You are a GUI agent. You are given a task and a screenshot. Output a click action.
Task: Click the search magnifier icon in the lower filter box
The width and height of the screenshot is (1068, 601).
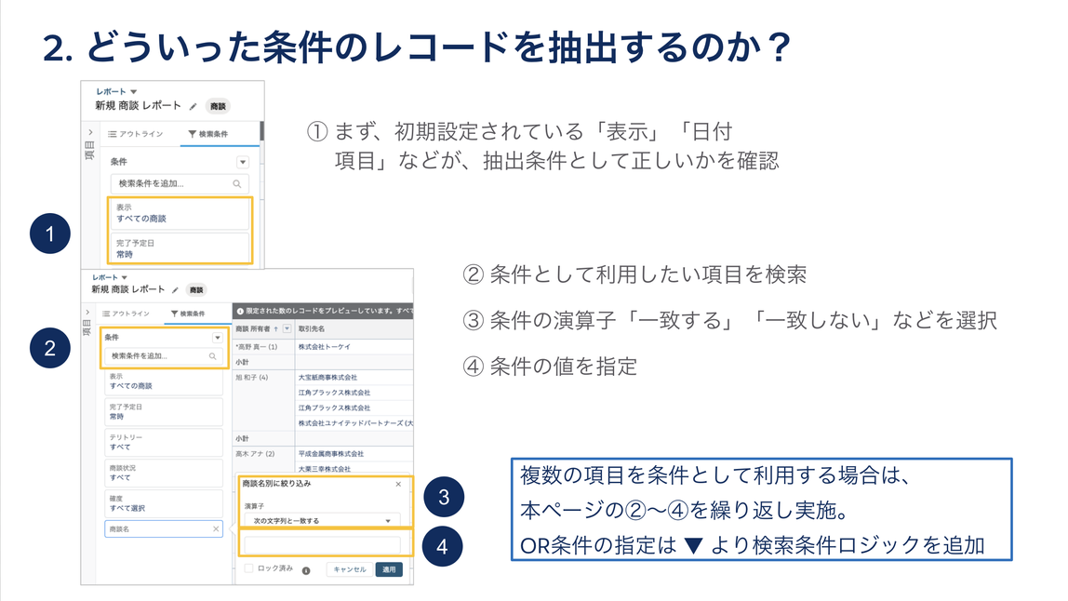pos(212,355)
